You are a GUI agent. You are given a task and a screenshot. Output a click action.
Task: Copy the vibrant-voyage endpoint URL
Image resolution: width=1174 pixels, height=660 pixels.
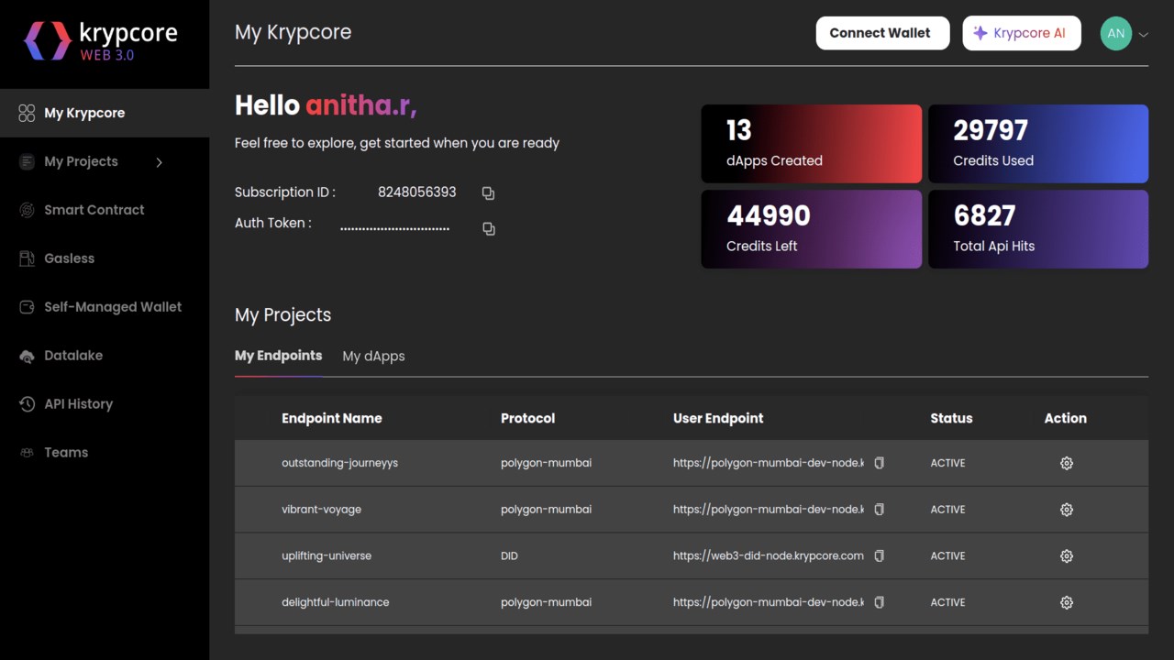879,510
